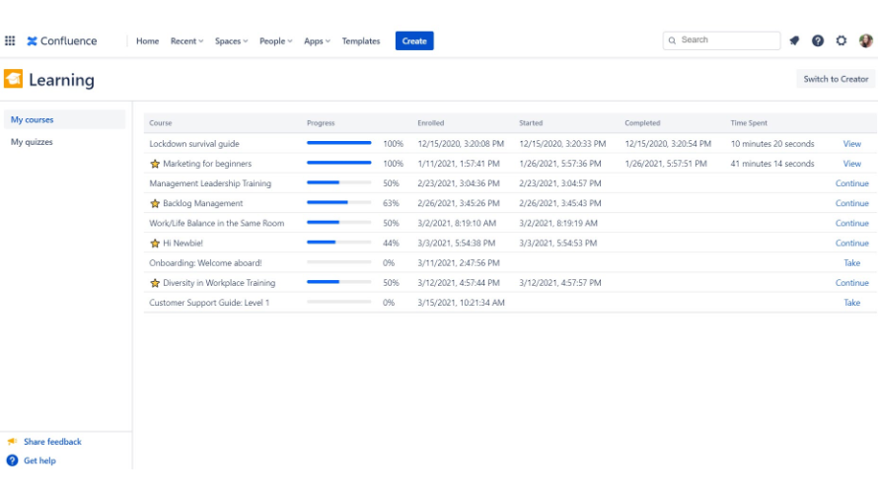Viewport: 878px width, 493px height.
Task: Click the user profile avatar
Action: tap(865, 41)
